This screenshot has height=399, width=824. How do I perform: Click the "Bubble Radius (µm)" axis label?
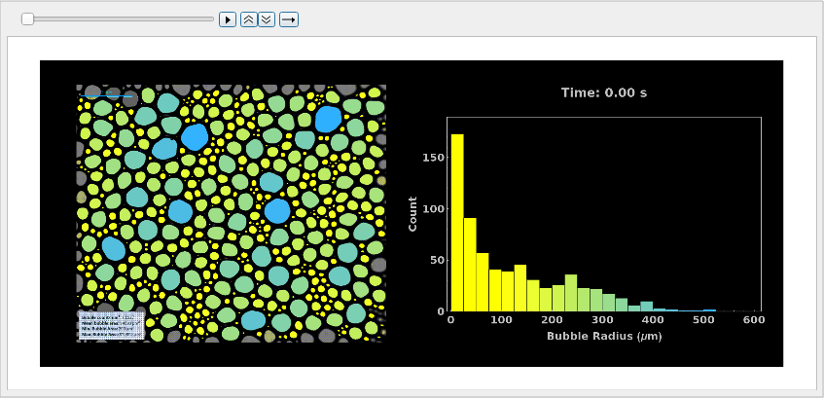pyautogui.click(x=603, y=336)
